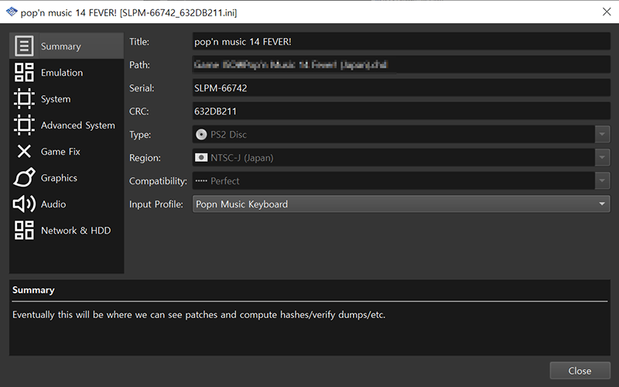619x387 pixels.
Task: Click the "CRC:" label
Action: 139,111
